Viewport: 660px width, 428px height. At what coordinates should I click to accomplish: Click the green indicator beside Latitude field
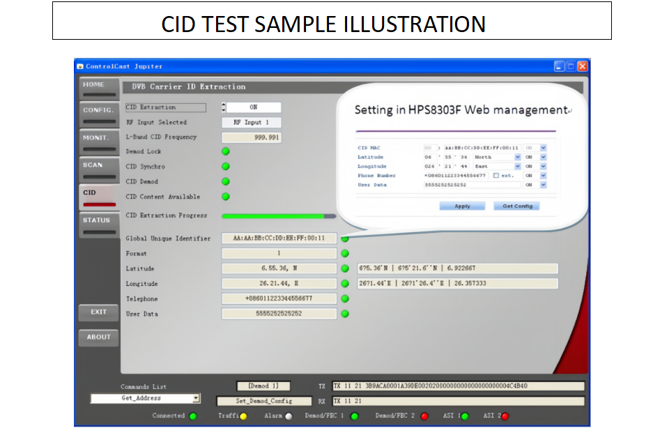pyautogui.click(x=345, y=268)
